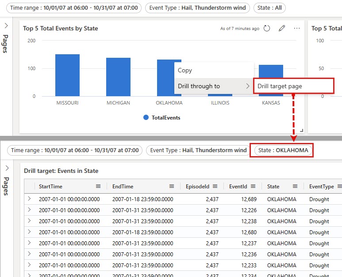
Task: Open lower Event Type parameter filter
Action: [198, 150]
